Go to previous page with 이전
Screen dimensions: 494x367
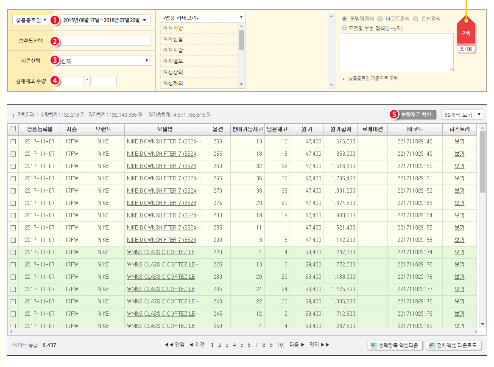click(197, 345)
